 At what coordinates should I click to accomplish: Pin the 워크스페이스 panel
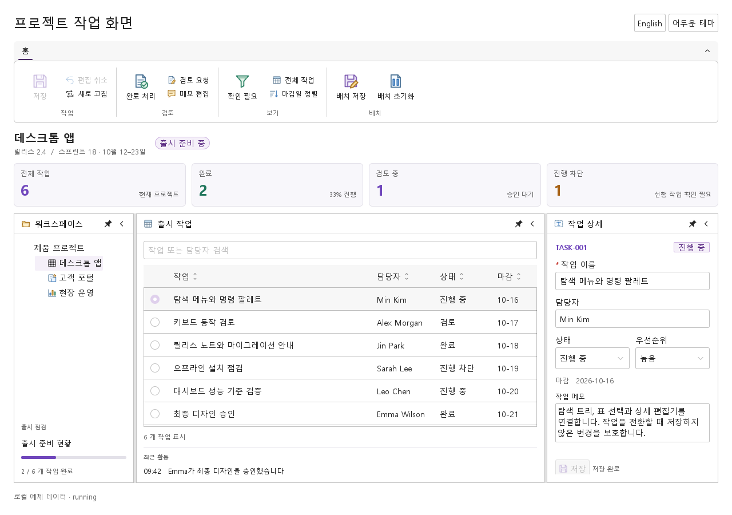pyautogui.click(x=108, y=224)
